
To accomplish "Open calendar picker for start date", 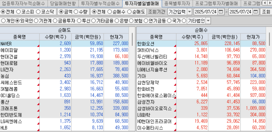I will pyautogui.click(x=221, y=12).
